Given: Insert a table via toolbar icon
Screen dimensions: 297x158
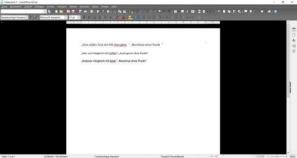Looking at the screenshot, I should point(175,12).
